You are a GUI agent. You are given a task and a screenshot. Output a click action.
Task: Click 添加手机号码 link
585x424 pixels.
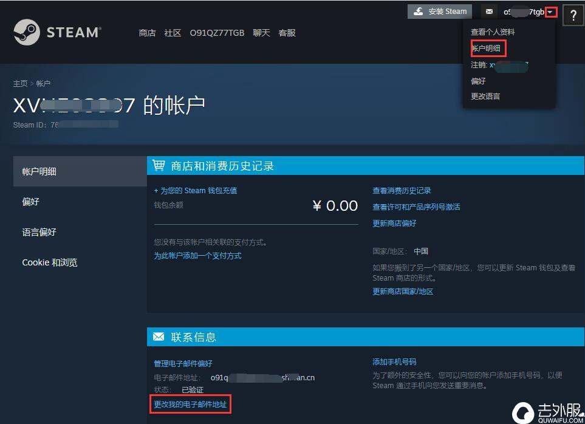pyautogui.click(x=394, y=361)
